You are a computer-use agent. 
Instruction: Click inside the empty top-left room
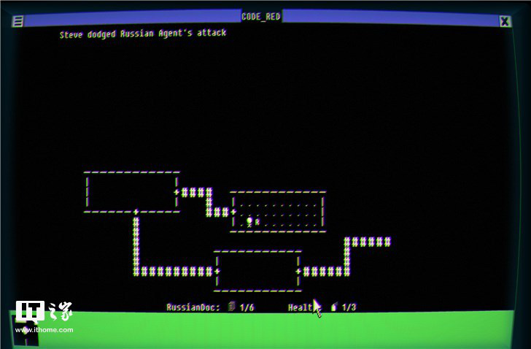tap(131, 192)
